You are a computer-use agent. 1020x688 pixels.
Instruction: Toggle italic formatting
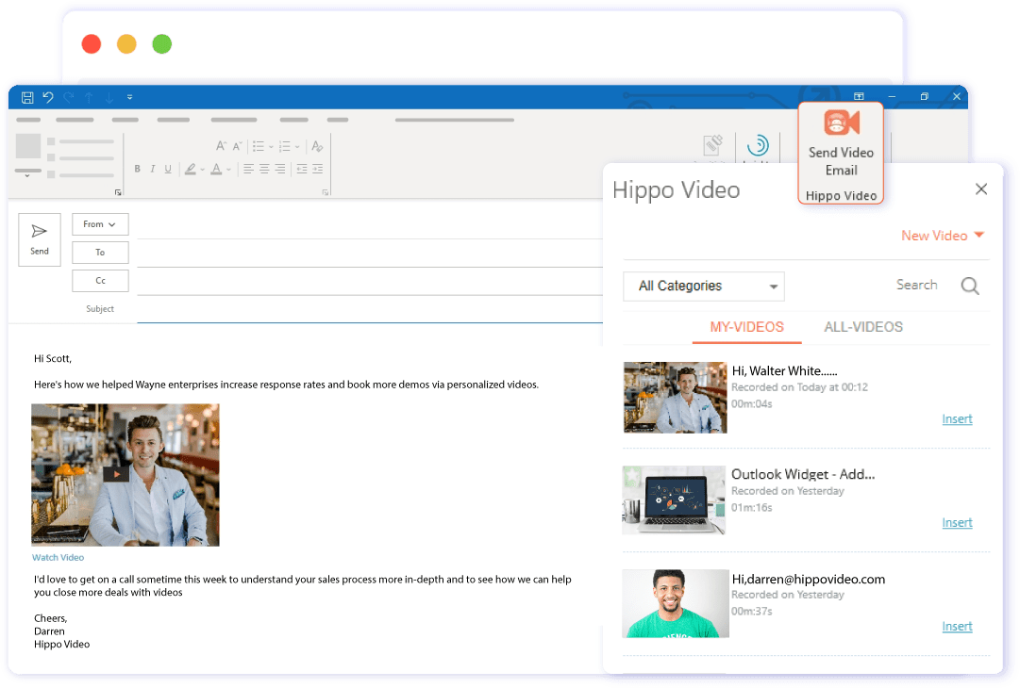pos(152,169)
